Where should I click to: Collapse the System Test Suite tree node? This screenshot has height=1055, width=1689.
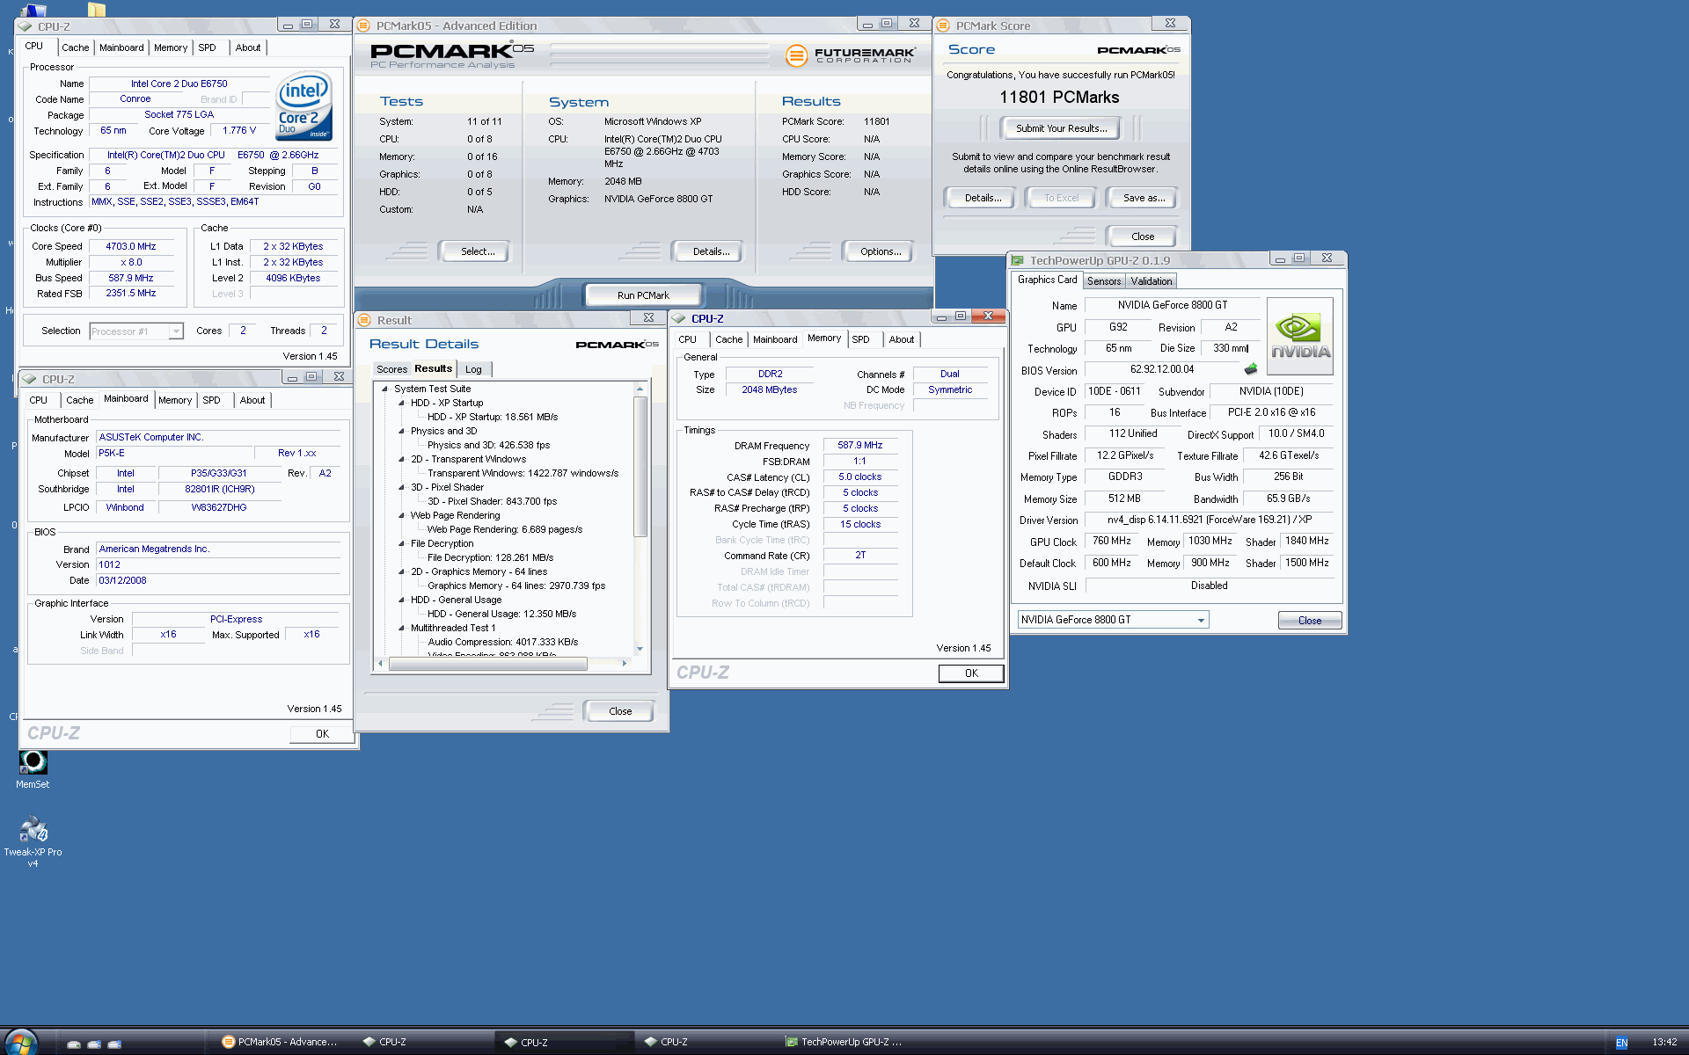pyautogui.click(x=384, y=389)
